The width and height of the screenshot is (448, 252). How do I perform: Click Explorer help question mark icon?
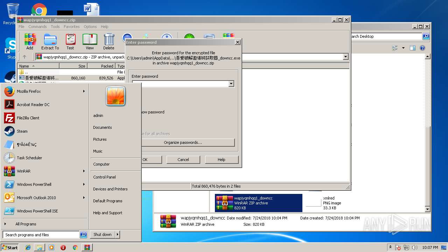click(x=422, y=48)
